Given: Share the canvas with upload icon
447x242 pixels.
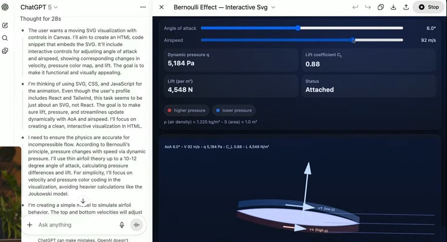Looking at the screenshot, I should 406,7.
